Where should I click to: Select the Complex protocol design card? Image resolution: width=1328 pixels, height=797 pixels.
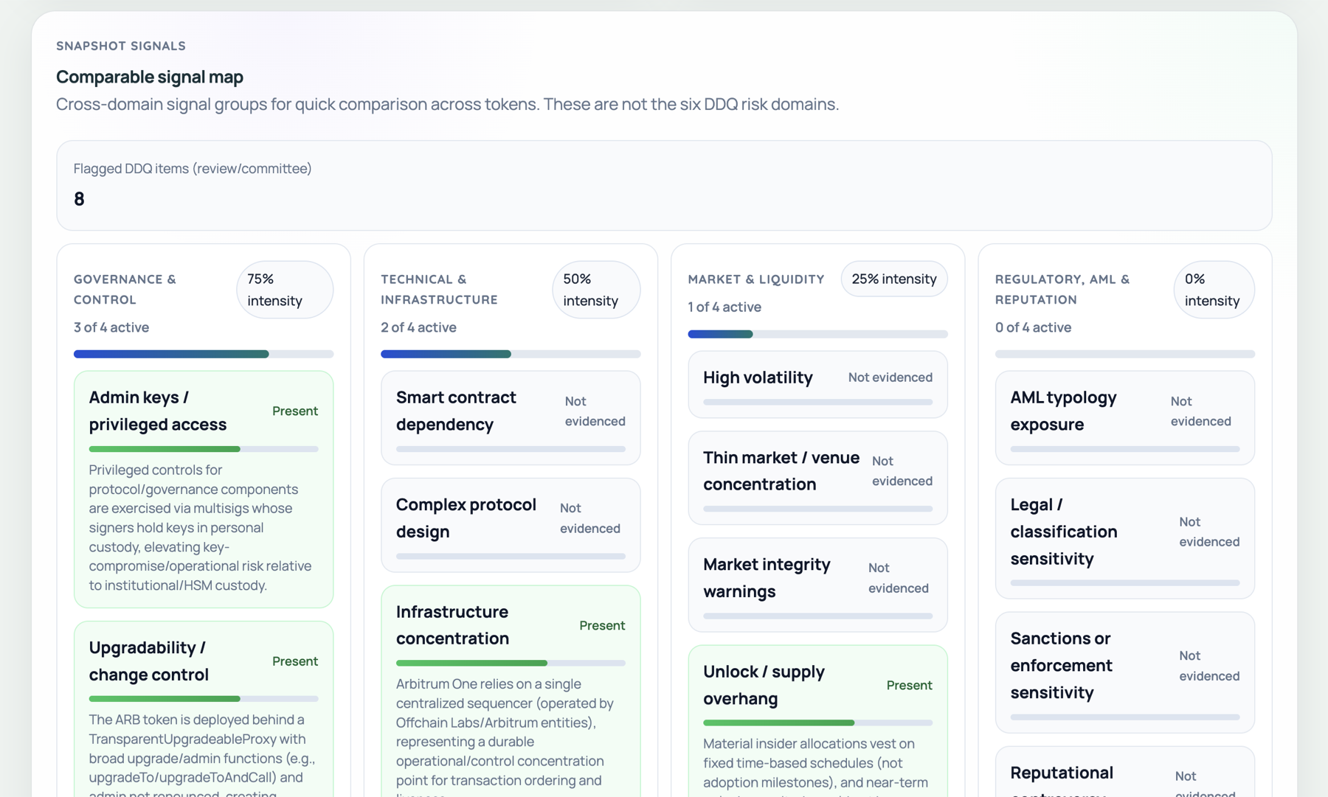510,524
